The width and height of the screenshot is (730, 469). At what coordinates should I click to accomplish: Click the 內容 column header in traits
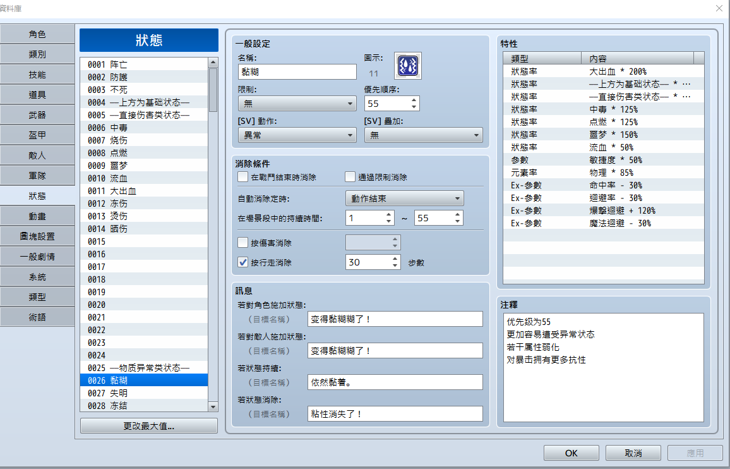637,58
